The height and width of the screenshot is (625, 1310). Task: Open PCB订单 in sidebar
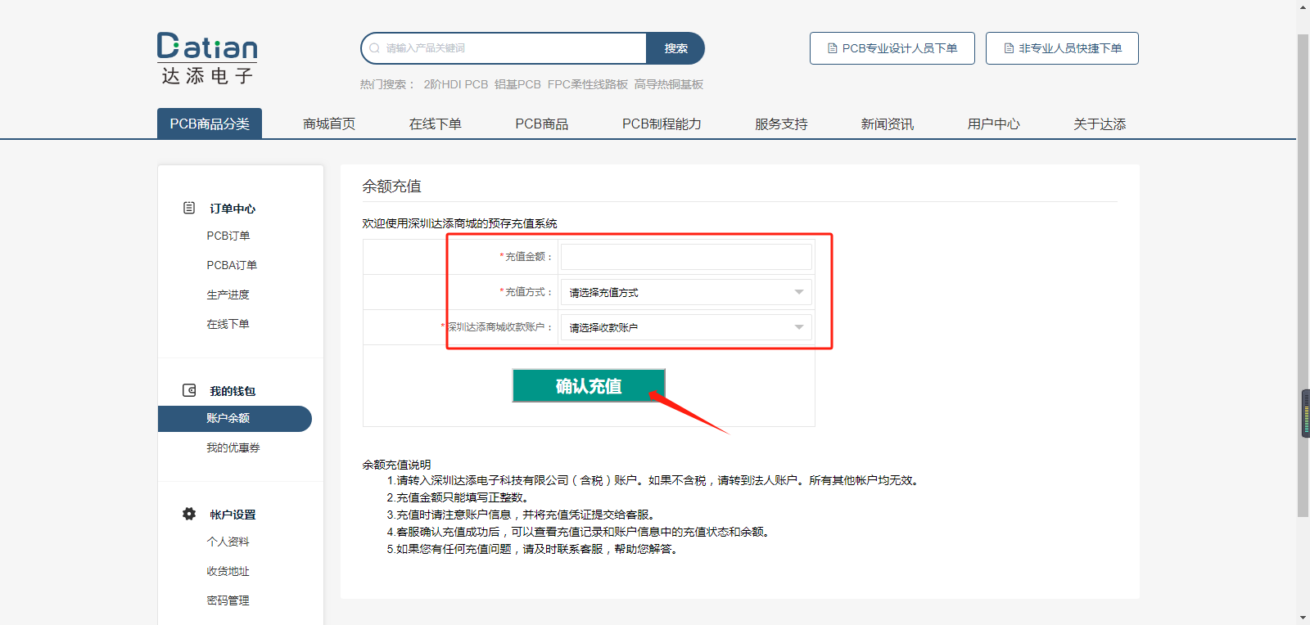click(x=228, y=236)
